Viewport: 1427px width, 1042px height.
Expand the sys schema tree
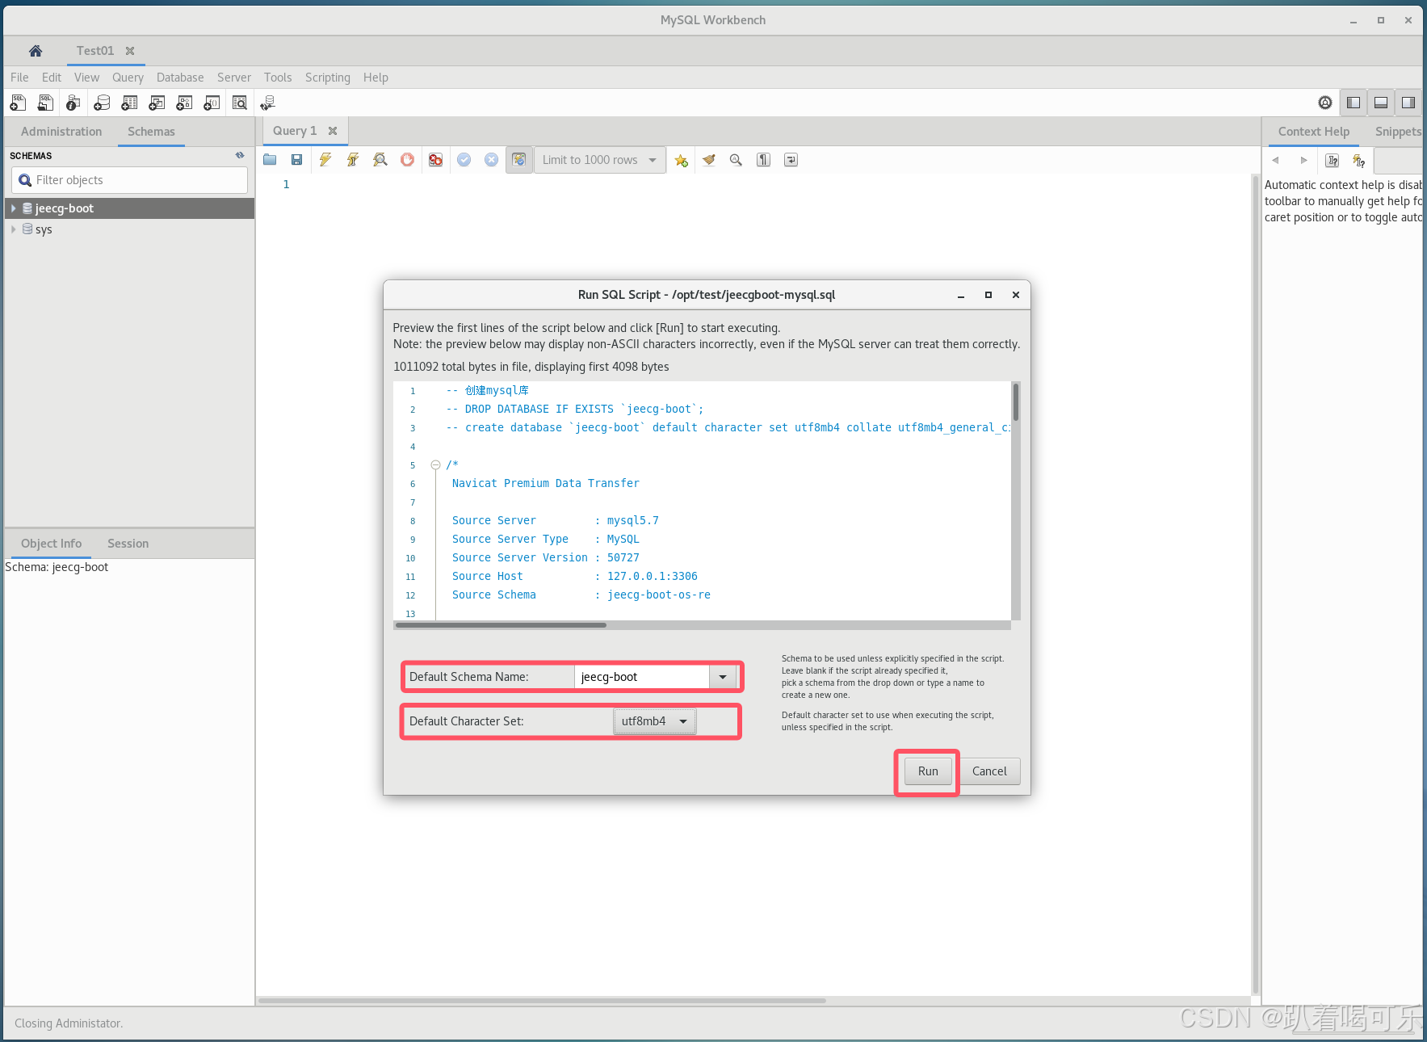click(x=14, y=229)
